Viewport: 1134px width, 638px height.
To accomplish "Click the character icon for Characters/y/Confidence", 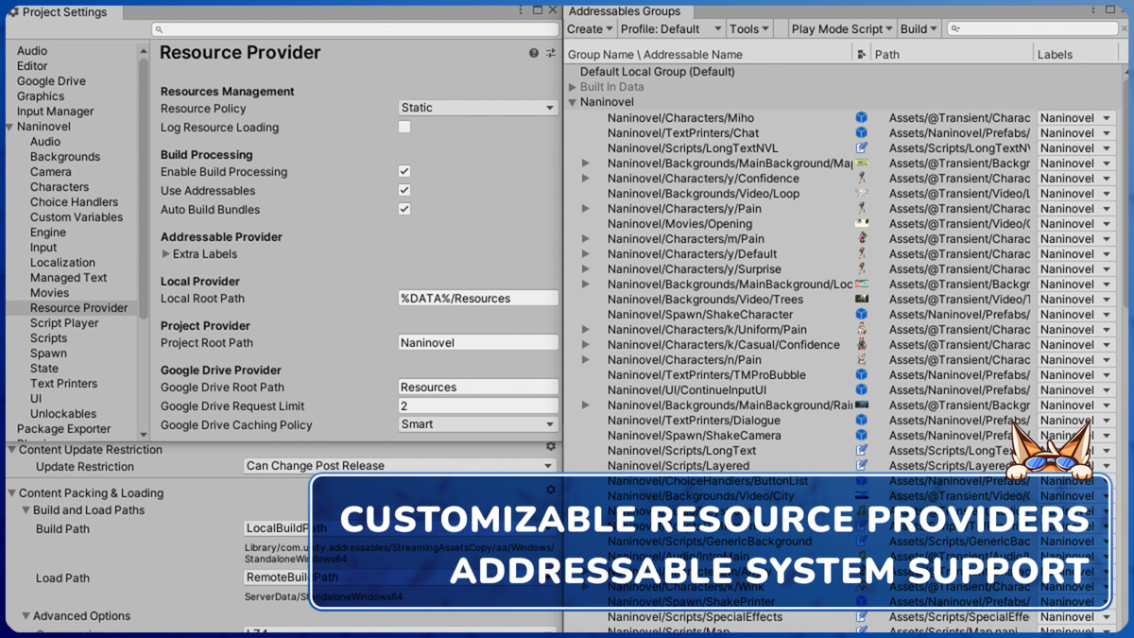I will pos(862,179).
